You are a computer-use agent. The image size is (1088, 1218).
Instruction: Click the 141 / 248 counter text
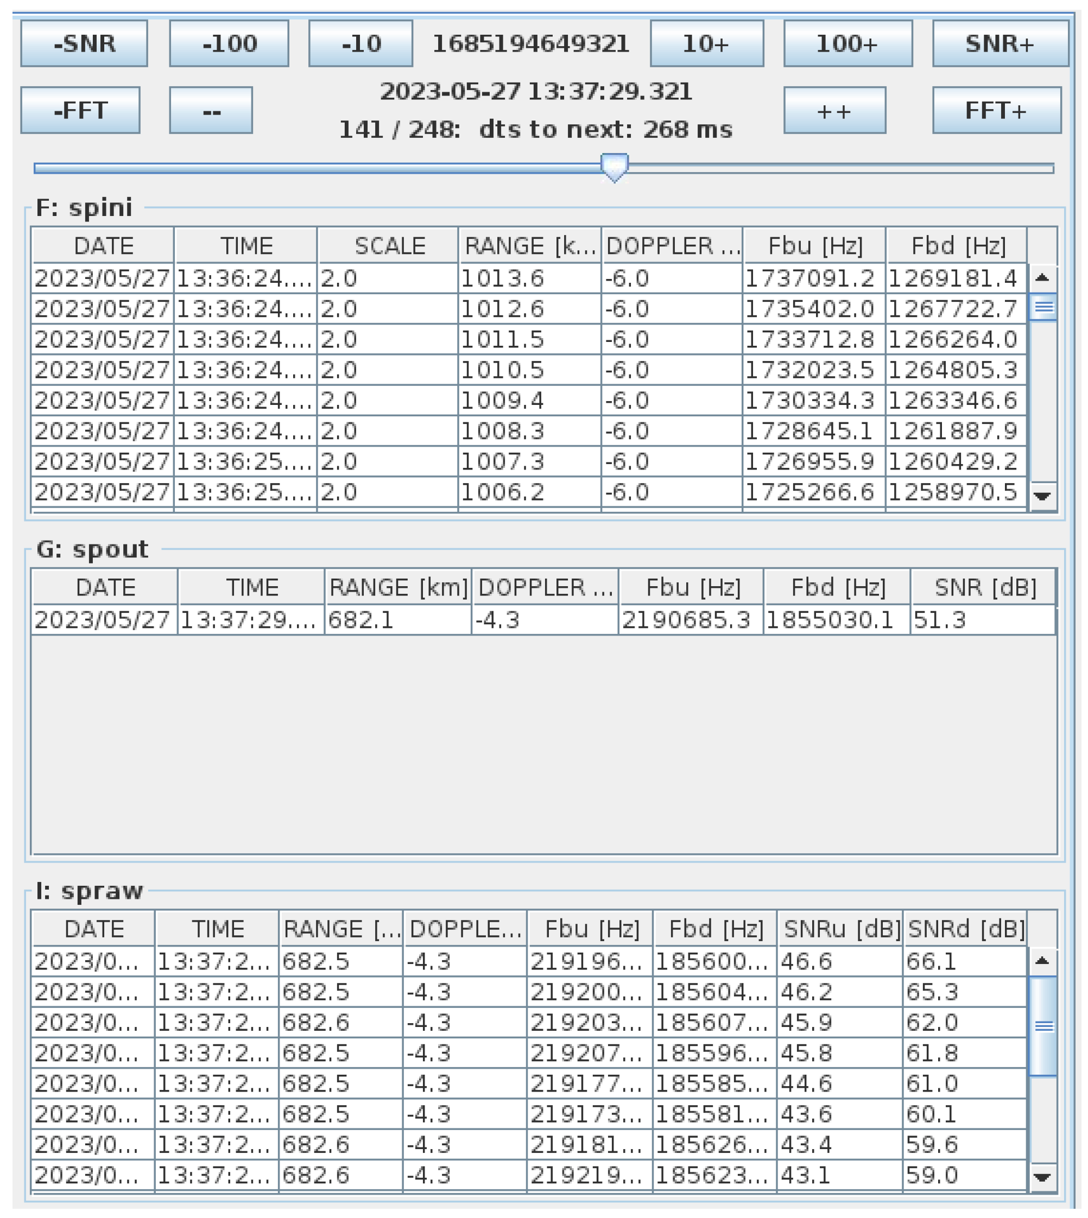[400, 129]
